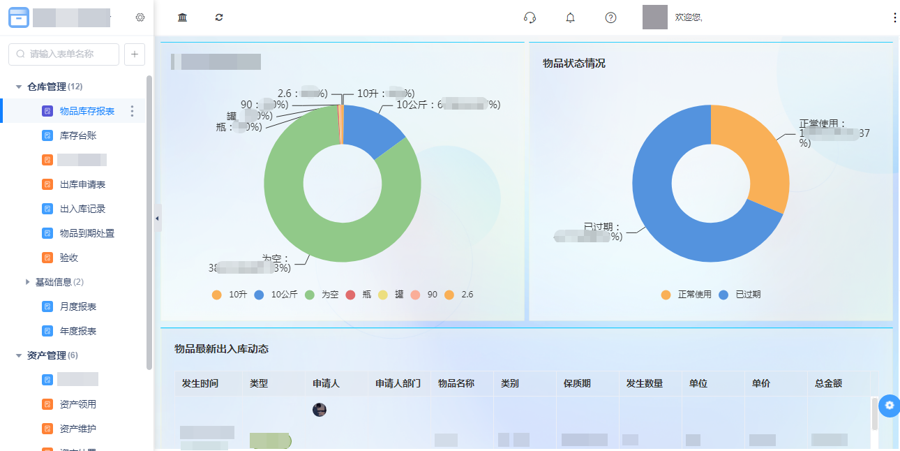Toggle the 10公斤 legend item
Image resolution: width=900 pixels, height=451 pixels.
tap(276, 295)
